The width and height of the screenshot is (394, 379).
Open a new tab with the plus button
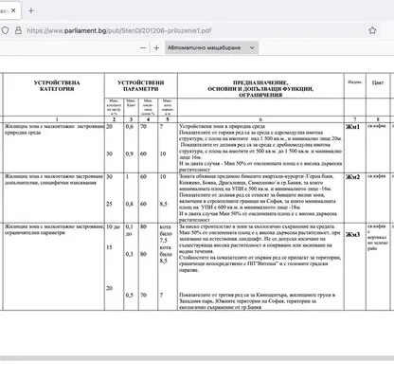[x=31, y=10]
